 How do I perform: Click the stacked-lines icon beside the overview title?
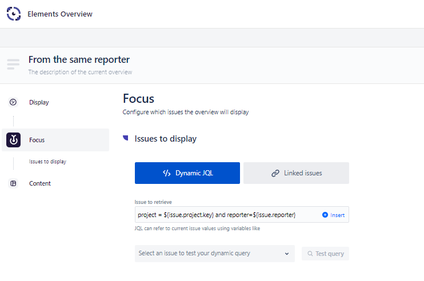click(13, 65)
